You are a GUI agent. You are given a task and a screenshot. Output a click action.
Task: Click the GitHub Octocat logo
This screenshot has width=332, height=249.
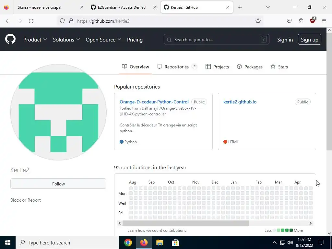10,39
